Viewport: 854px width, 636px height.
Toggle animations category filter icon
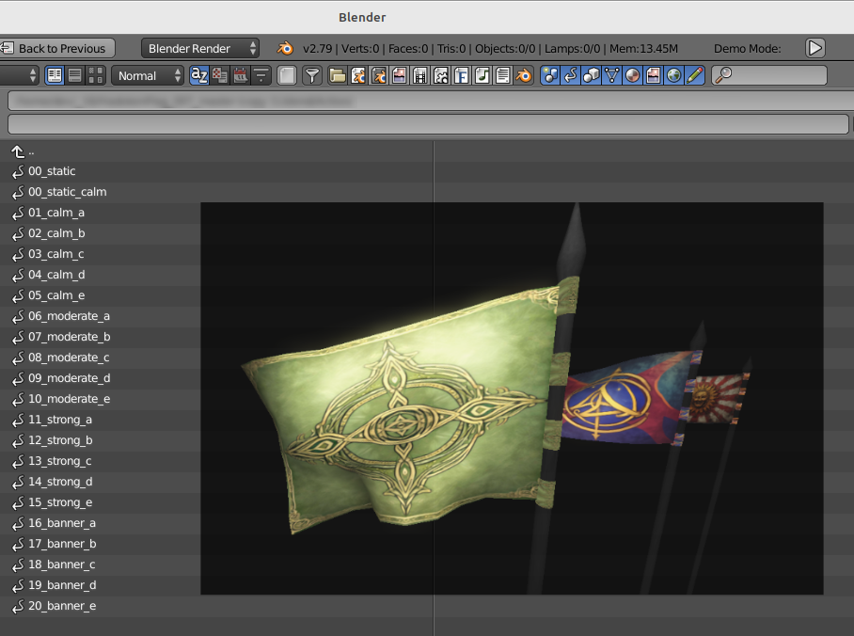pyautogui.click(x=571, y=75)
